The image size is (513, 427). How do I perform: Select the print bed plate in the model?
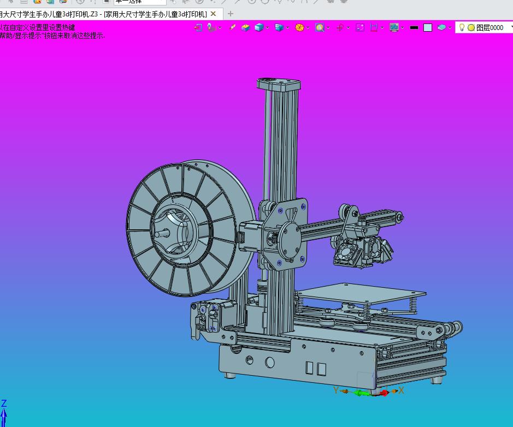[x=361, y=293]
